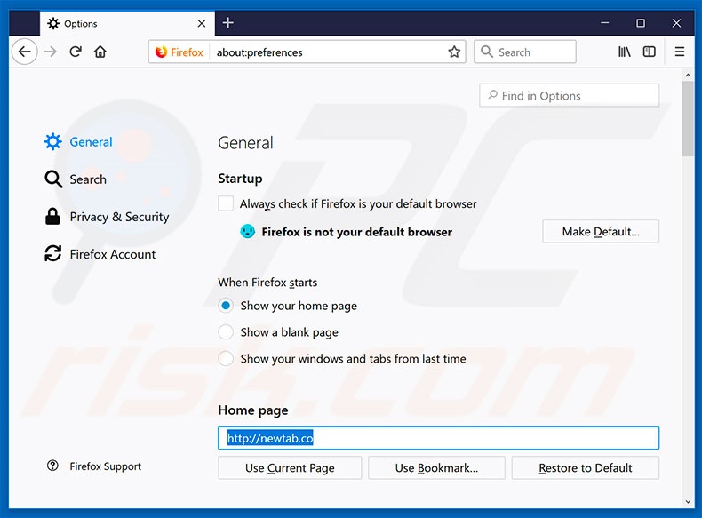Click the scrollbar up arrow
Viewport: 702px width, 518px height.
pyautogui.click(x=688, y=75)
